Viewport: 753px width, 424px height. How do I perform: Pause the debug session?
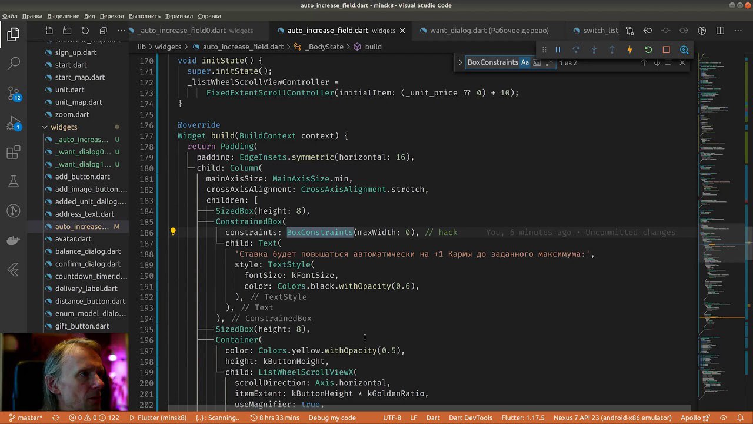[558, 50]
